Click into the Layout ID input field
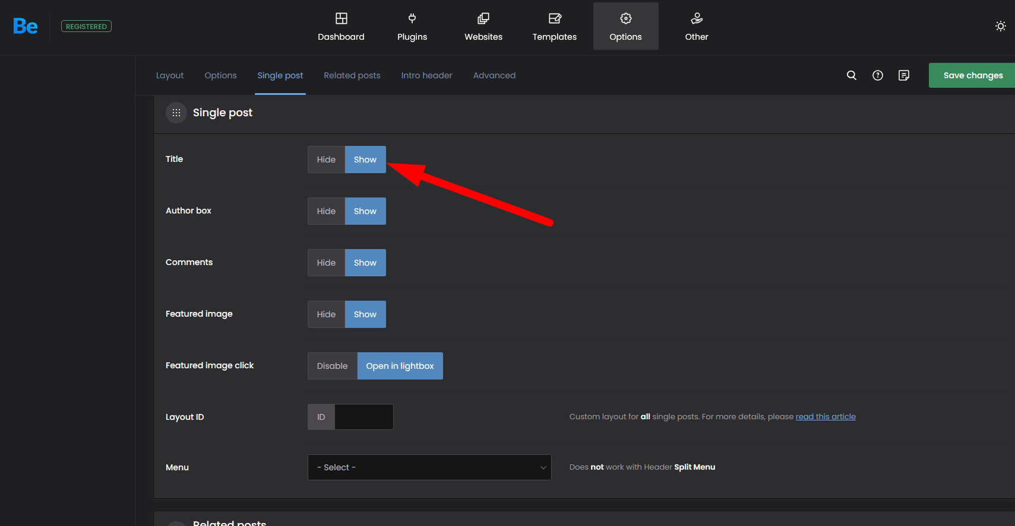 (363, 417)
